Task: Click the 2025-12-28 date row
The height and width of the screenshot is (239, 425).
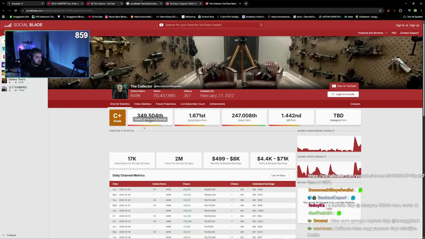Action: click(202, 190)
